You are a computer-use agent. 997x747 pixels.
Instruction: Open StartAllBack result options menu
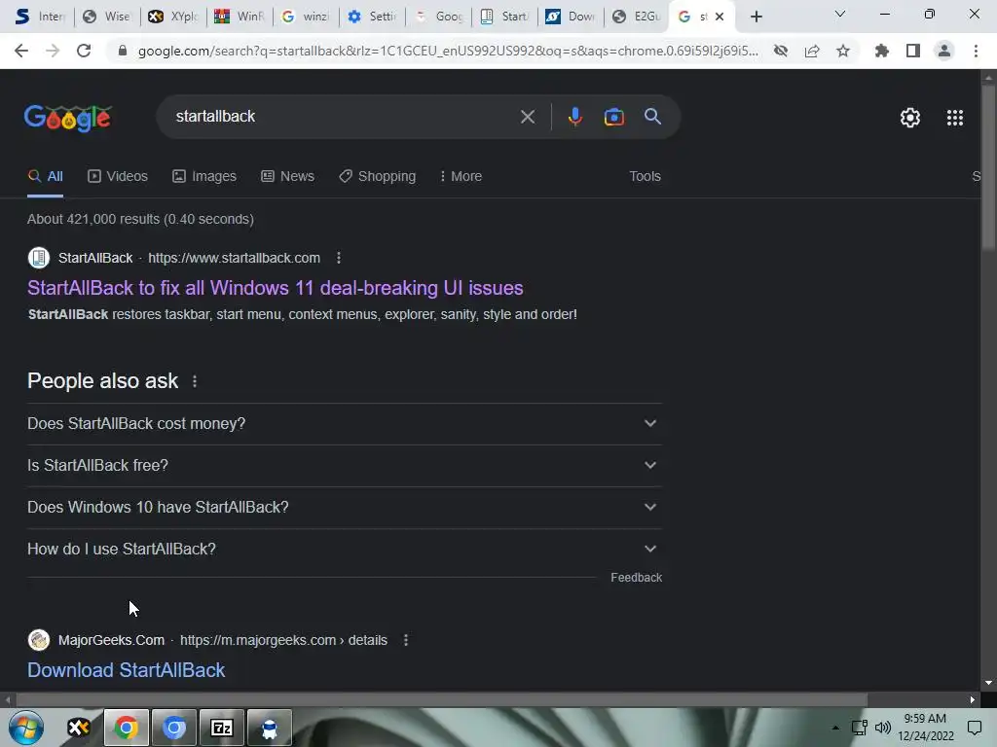338,258
